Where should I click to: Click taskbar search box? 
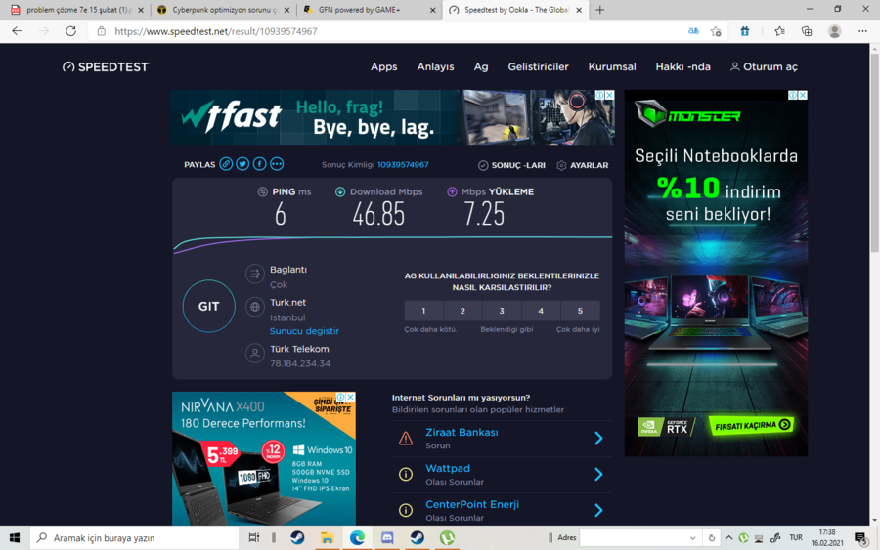click(134, 537)
